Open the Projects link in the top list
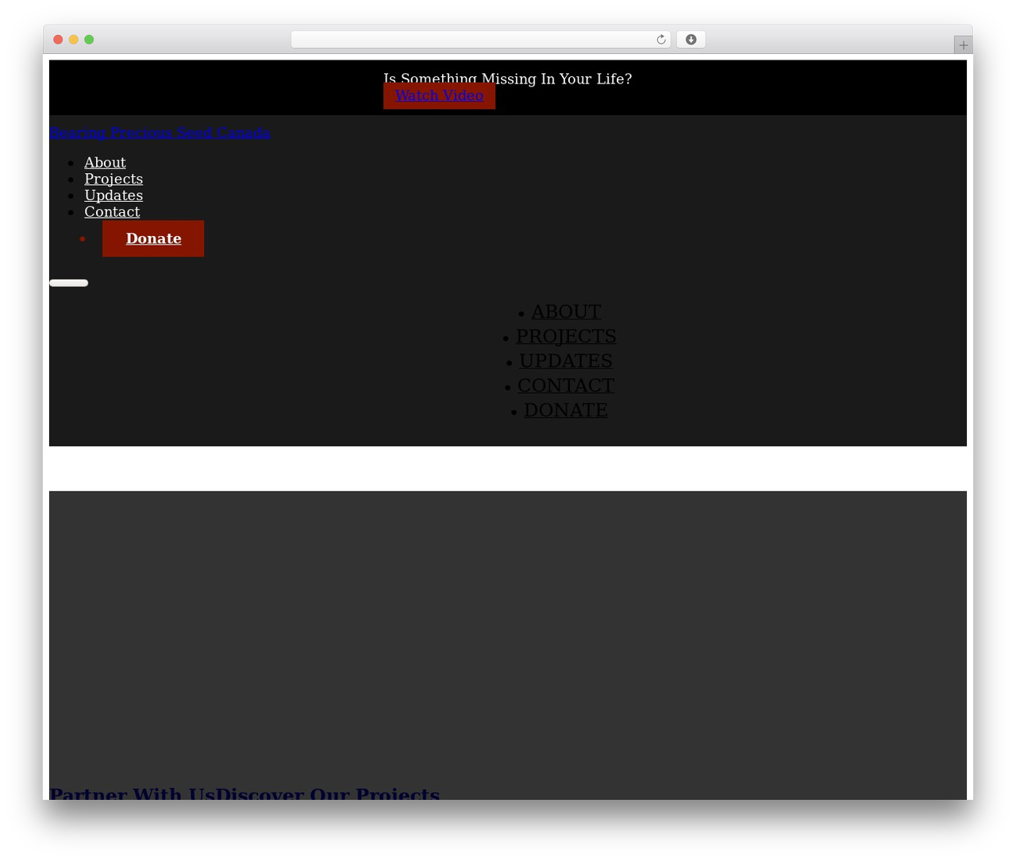 pyautogui.click(x=114, y=179)
